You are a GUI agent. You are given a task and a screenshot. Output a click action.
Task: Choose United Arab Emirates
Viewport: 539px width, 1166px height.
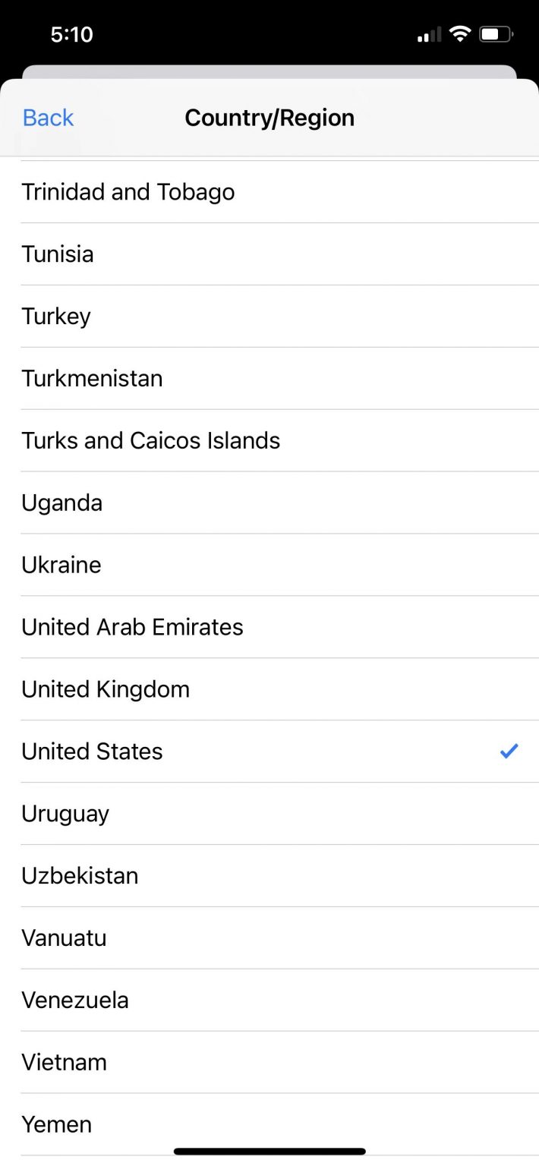pyautogui.click(x=132, y=627)
